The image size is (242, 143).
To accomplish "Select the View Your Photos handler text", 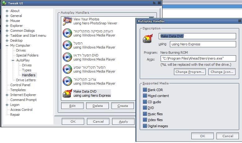I will (x=95, y=21).
